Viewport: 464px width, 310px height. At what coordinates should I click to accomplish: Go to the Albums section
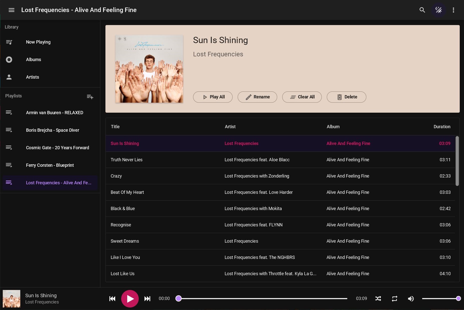(x=50, y=60)
